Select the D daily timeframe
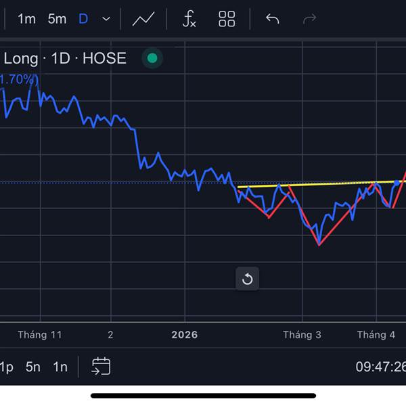The width and height of the screenshot is (406, 406). click(x=83, y=19)
